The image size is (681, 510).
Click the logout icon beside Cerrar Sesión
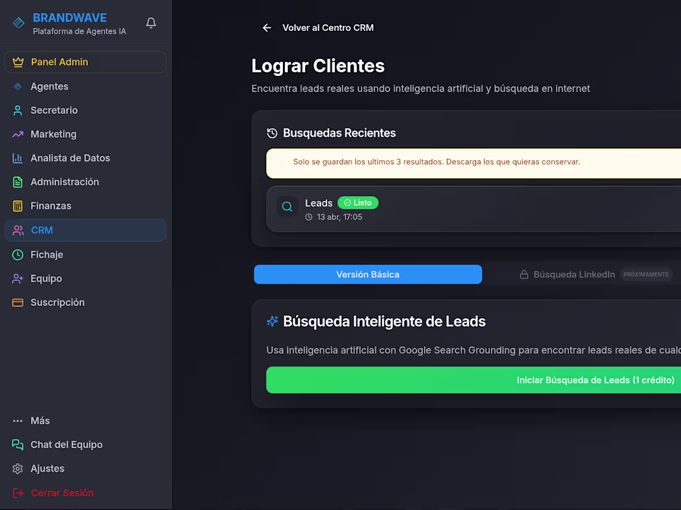pos(18,493)
